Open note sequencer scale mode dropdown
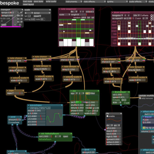This screenshot has height=154, width=154. pyautogui.click(x=65, y=15)
